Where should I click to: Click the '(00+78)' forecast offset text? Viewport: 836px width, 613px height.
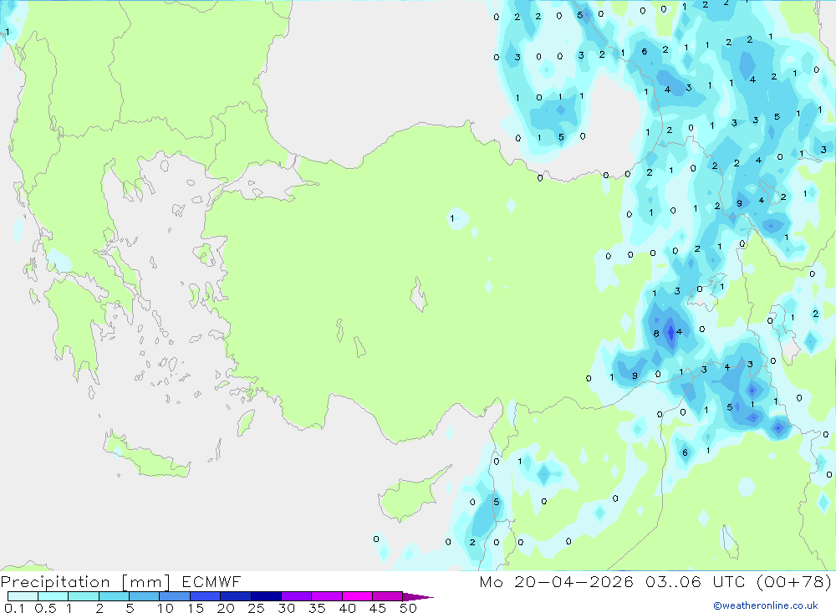[794, 581]
